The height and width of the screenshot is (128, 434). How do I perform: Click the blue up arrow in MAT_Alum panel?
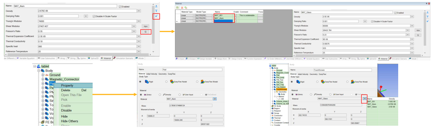coord(156,6)
